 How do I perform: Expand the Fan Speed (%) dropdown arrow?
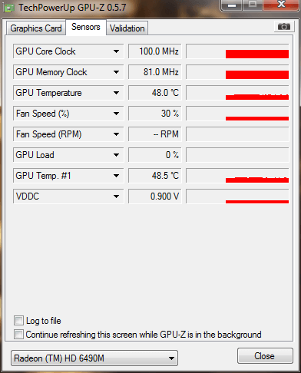(116, 114)
